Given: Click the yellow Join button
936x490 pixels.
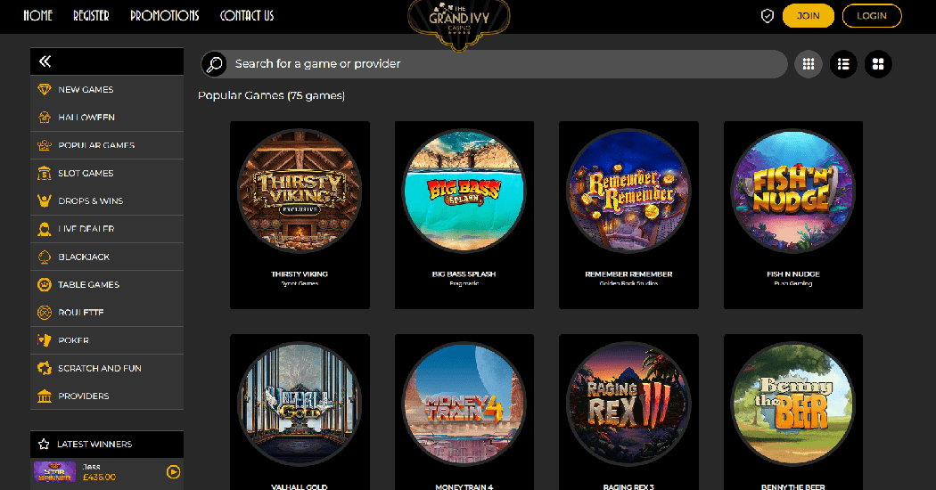Looking at the screenshot, I should [809, 16].
